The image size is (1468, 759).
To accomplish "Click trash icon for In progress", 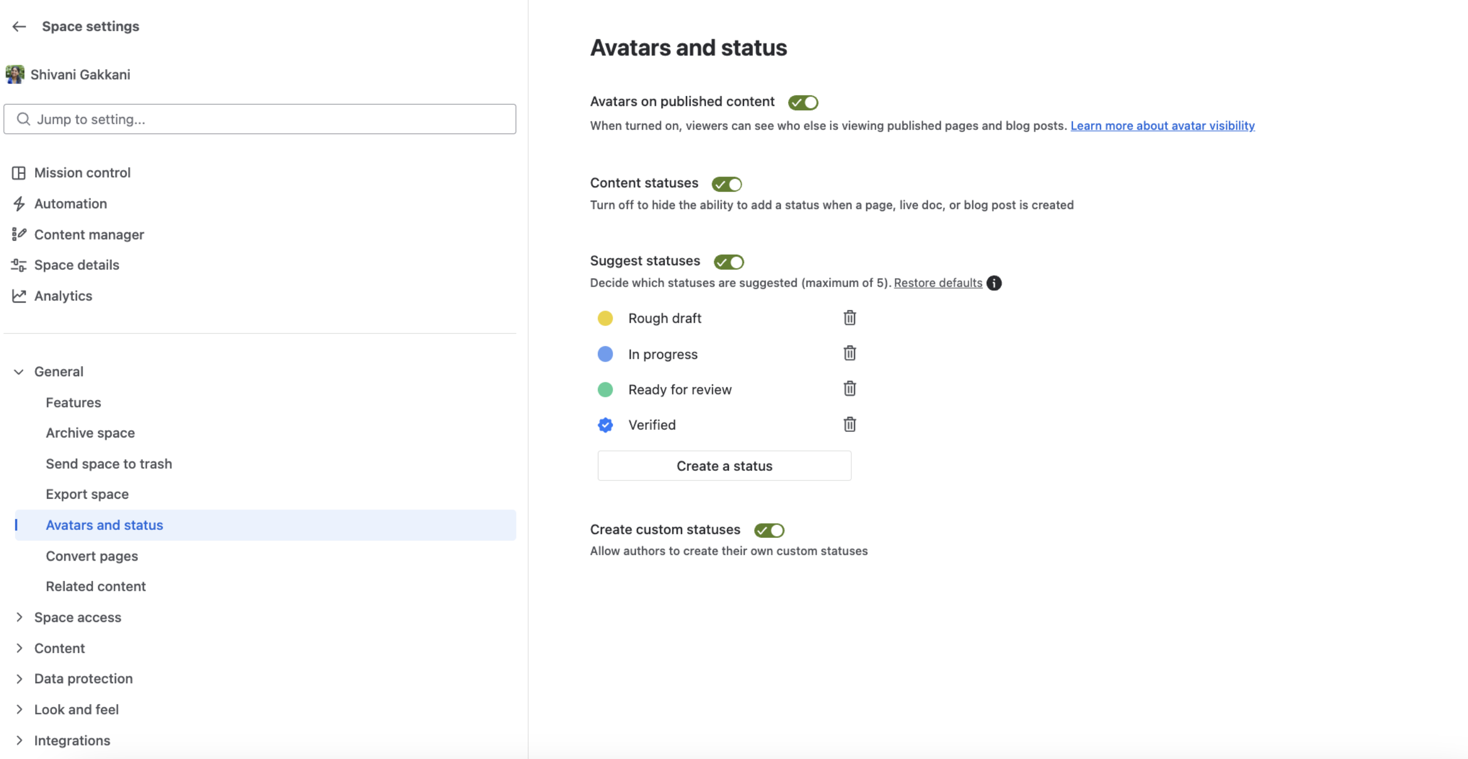I will click(849, 354).
